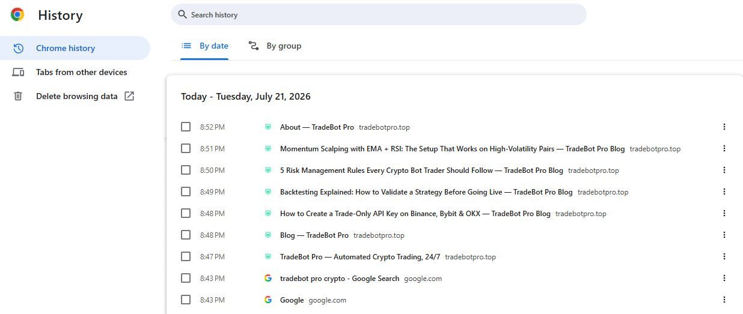Click the 8:51 PM timestamp
Viewport: 743px width, 314px height.
212,148
